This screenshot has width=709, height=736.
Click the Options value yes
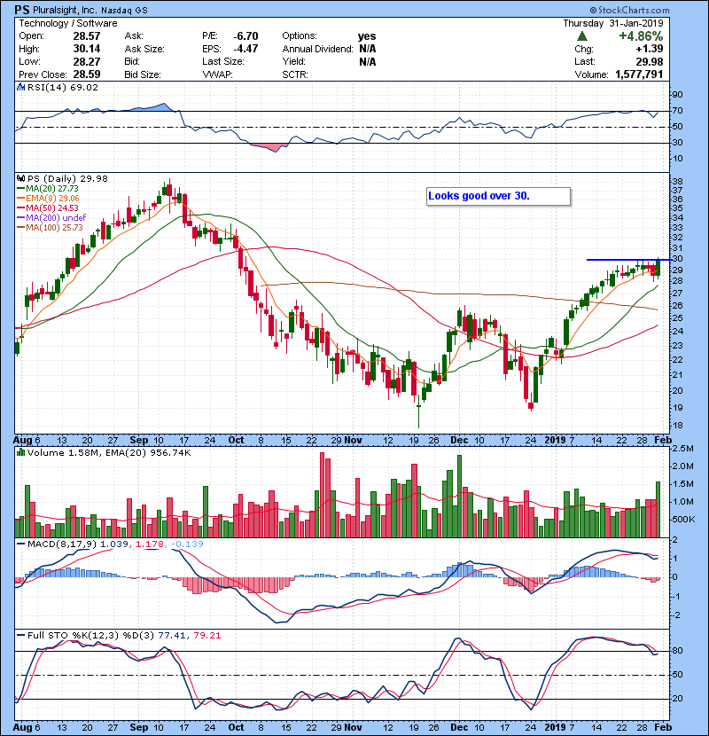[367, 36]
